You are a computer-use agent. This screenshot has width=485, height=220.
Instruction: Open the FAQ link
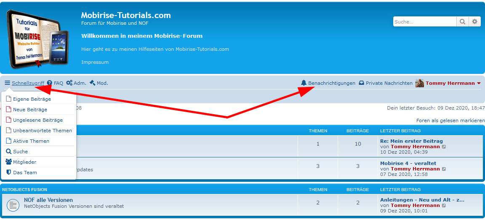[59, 83]
